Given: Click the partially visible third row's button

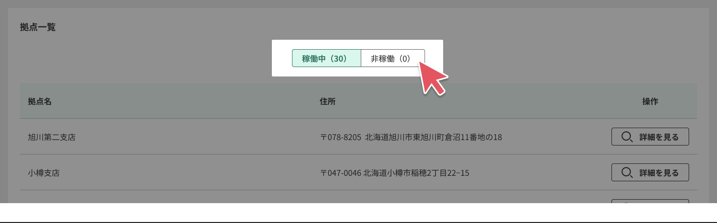Looking at the screenshot, I should coord(650,201).
